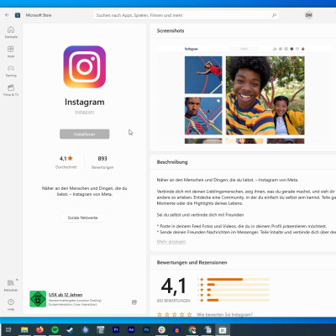Click the Instagram app logo
Viewport: 336px width, 336px height.
tap(85, 67)
